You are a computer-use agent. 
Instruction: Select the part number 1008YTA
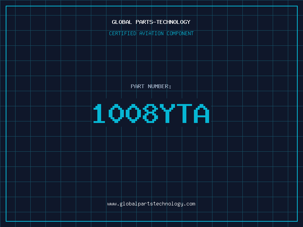[151, 113]
